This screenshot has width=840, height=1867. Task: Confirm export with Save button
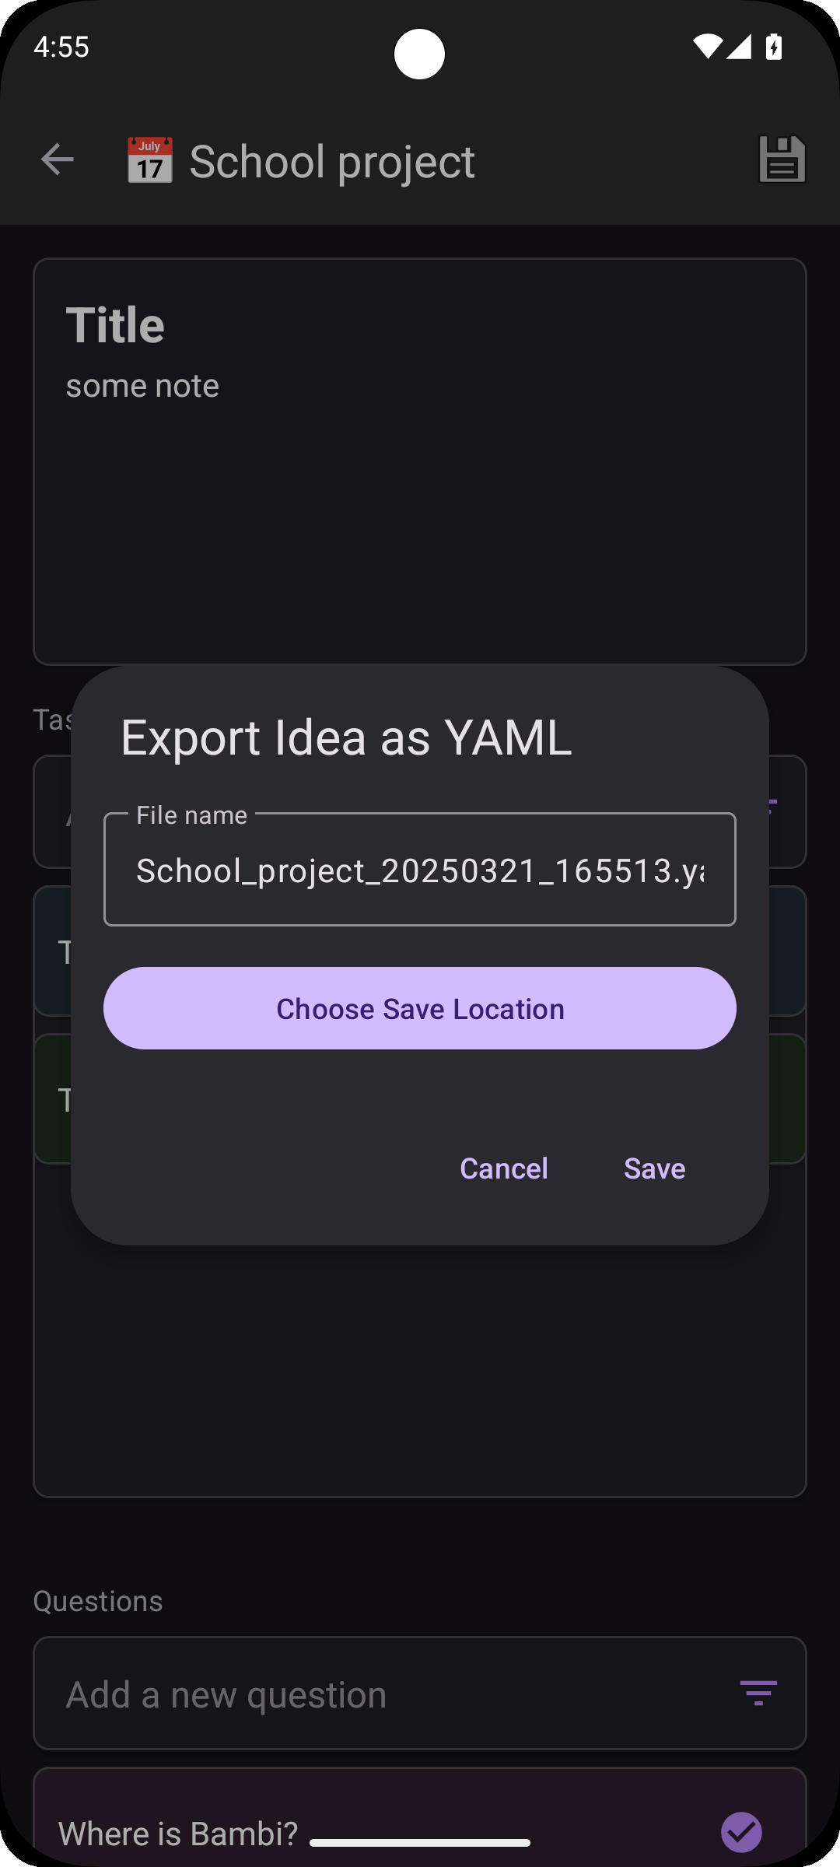pyautogui.click(x=655, y=1168)
